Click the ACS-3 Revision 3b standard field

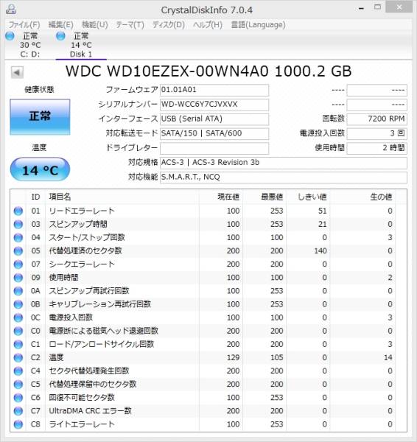coord(284,163)
